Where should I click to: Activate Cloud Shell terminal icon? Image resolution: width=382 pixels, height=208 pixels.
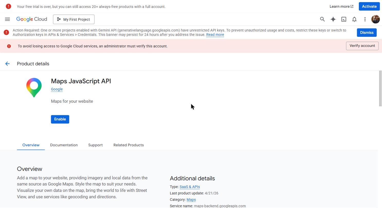point(344,19)
